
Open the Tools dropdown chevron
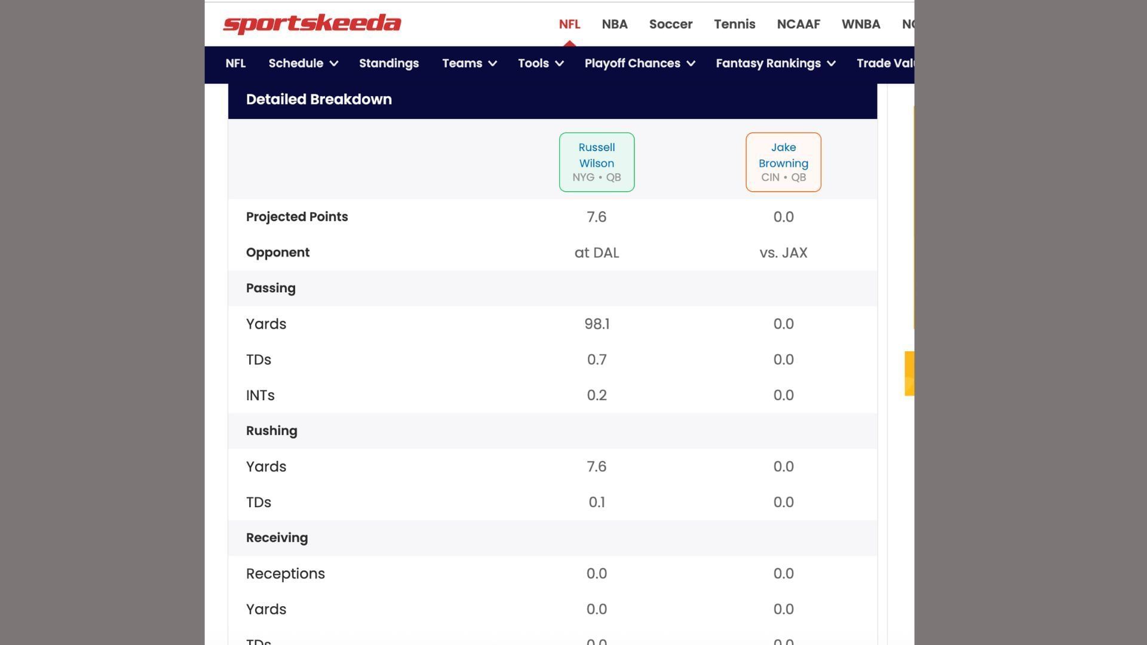coord(560,63)
